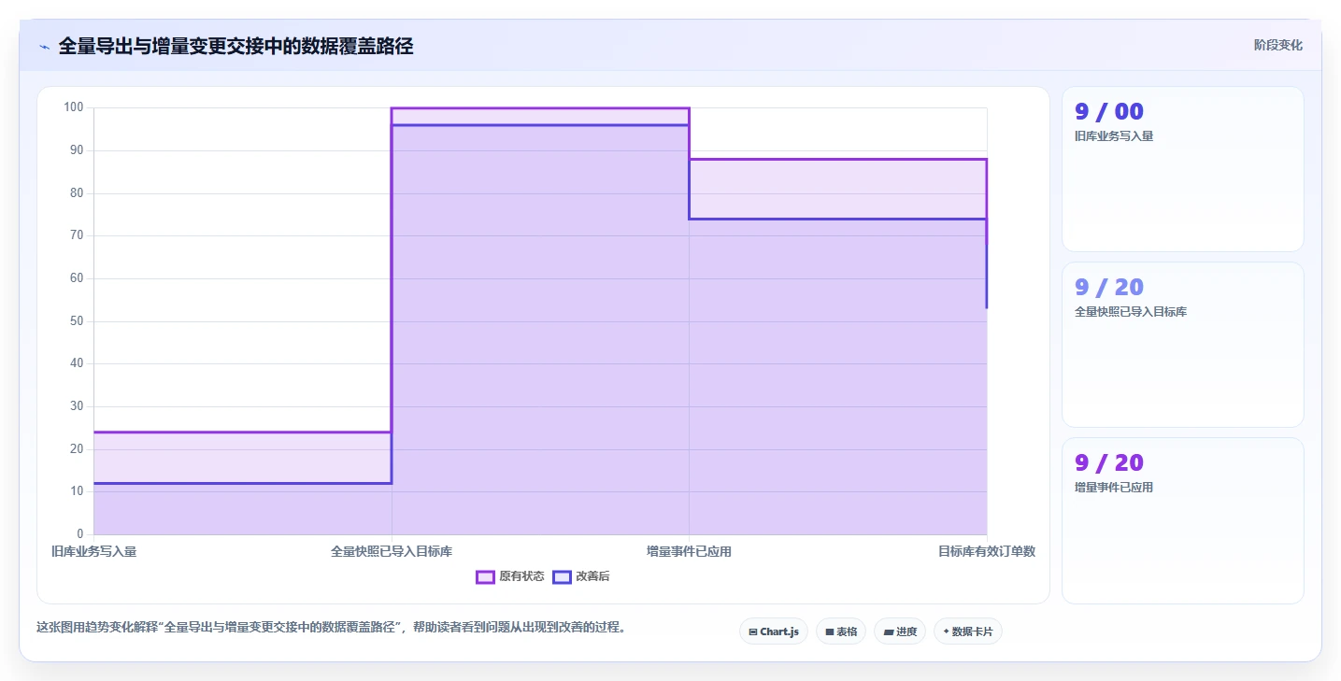
Task: Open the 9 / 20 全量快照已导入目标库 card
Action: (1182, 345)
